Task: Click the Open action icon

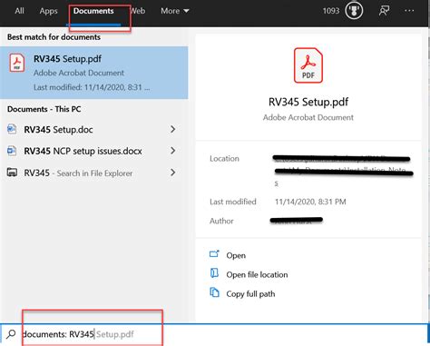Action: [214, 253]
